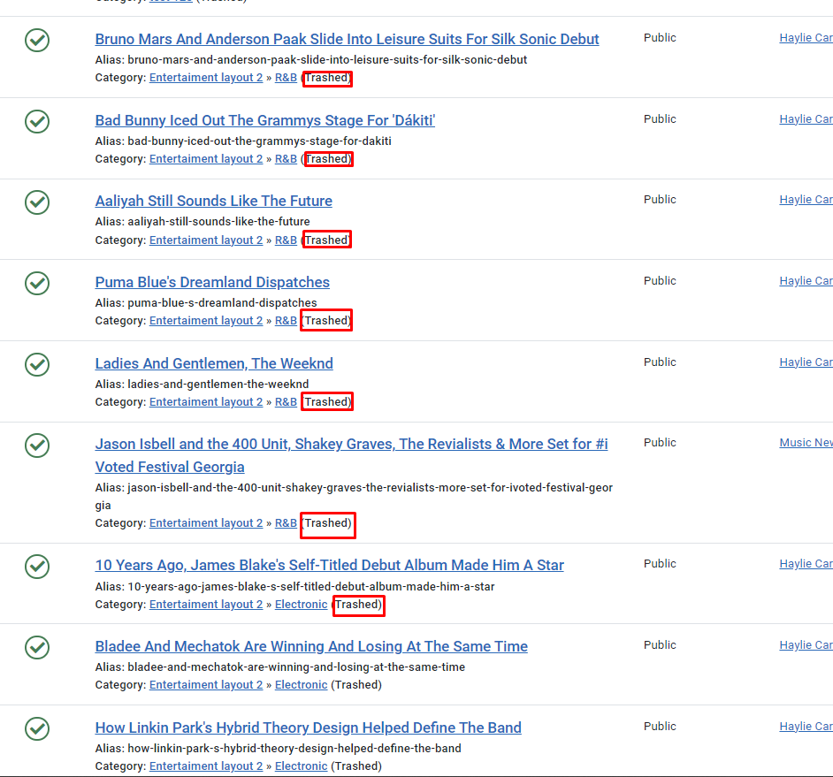Open Entertaiment layout 2 category in Puma Blue row
833x777 pixels.
click(x=206, y=321)
